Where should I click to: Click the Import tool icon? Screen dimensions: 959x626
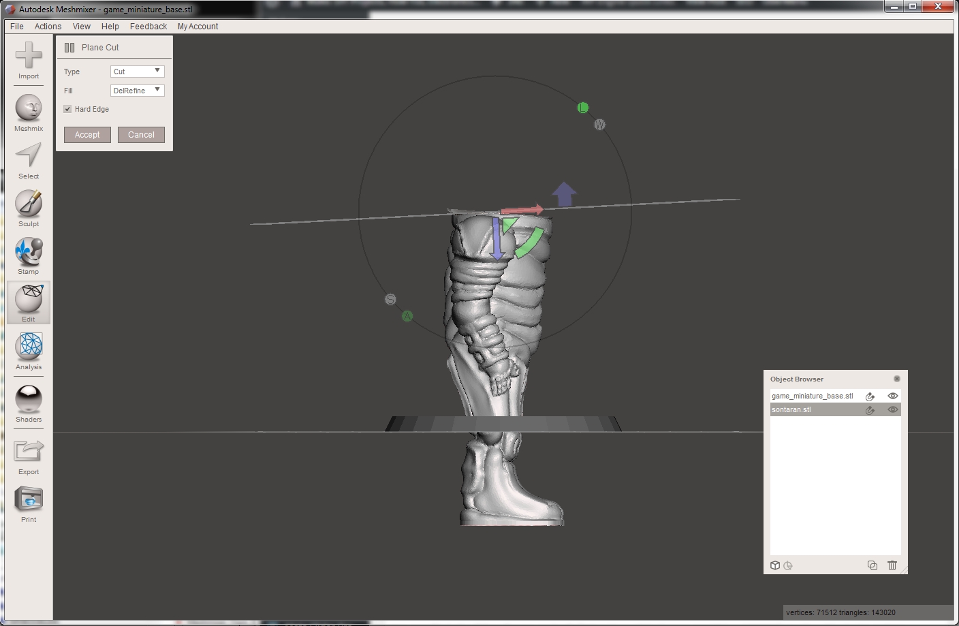click(29, 55)
